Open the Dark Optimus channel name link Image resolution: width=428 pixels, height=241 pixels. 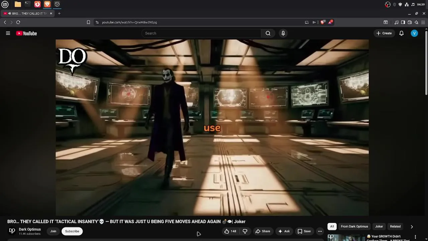pyautogui.click(x=30, y=229)
